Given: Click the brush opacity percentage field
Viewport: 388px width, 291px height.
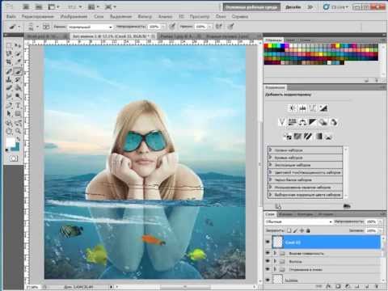Looking at the screenshot, I should 154,27.
